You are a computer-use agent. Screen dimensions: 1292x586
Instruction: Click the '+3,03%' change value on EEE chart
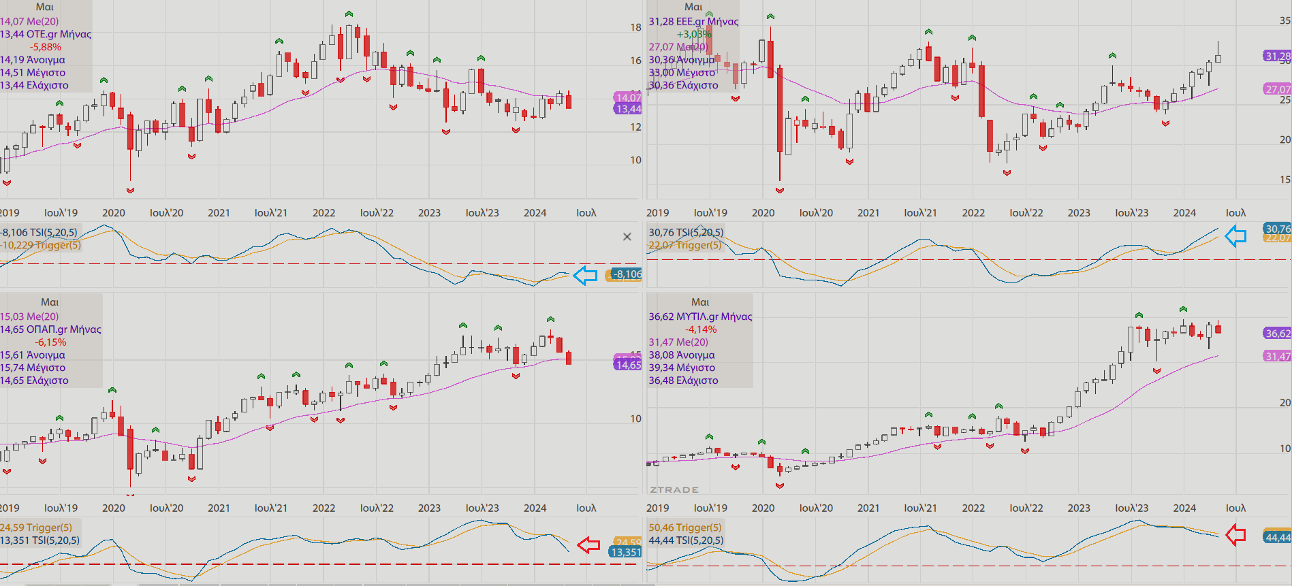pos(693,34)
